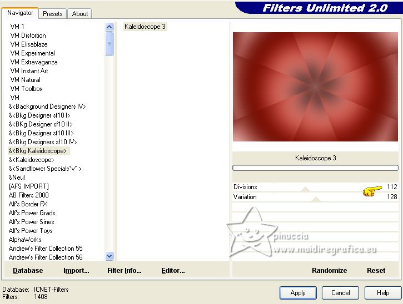Select &<Bkg Designers sf10 IV> category
403x304 pixels.
[43, 142]
